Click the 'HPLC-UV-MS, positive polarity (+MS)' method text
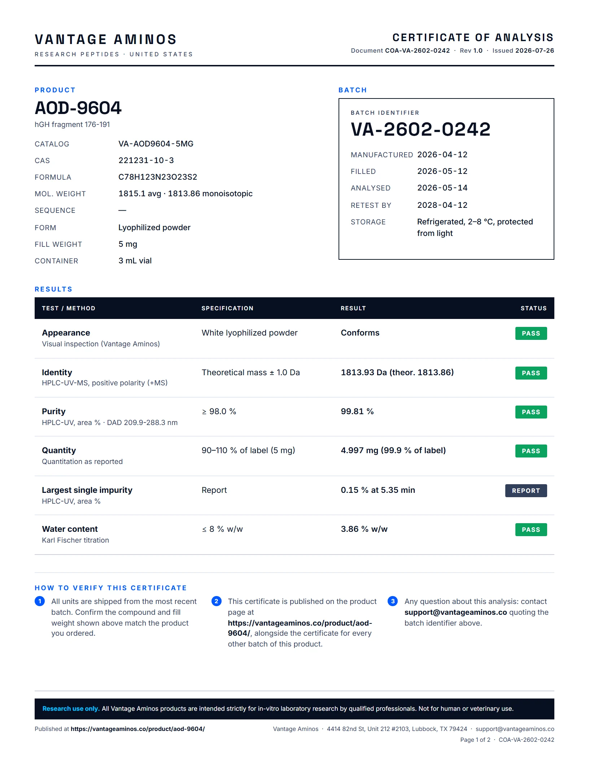The width and height of the screenshot is (589, 762). [x=105, y=383]
